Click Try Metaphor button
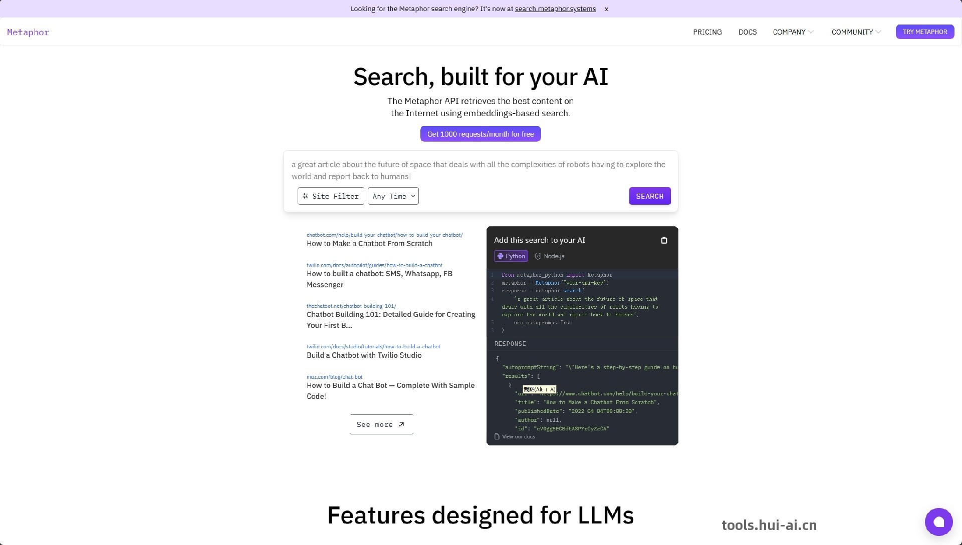This screenshot has height=545, width=962. tap(924, 32)
